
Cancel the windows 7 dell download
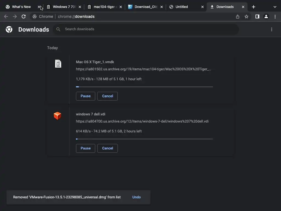[x=107, y=148]
